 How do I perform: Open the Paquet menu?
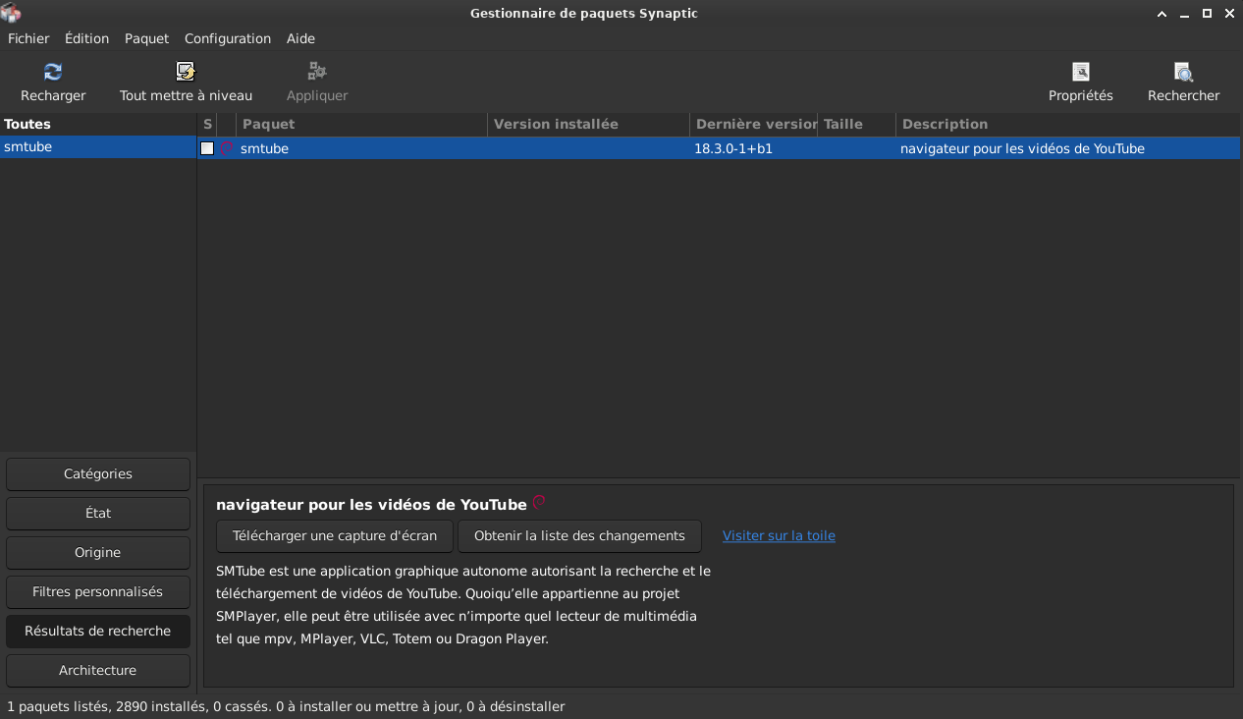click(x=146, y=38)
